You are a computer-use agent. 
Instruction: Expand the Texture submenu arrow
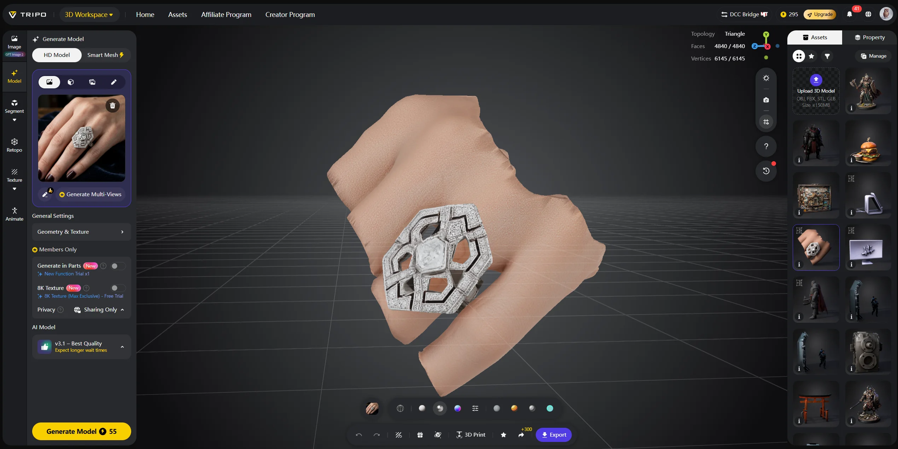(14, 189)
